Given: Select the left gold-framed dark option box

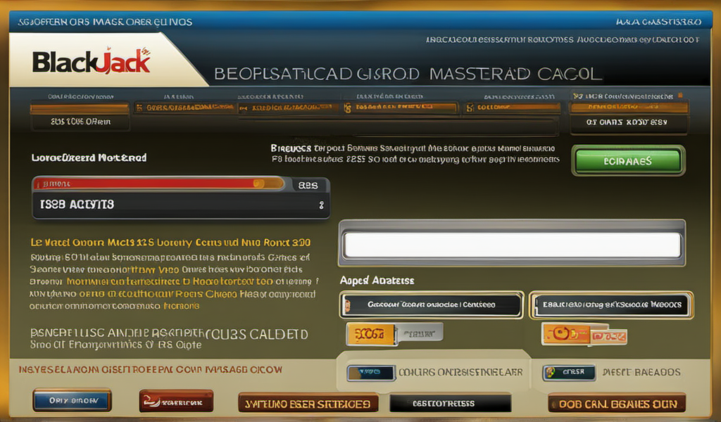Looking at the screenshot, I should point(431,305).
